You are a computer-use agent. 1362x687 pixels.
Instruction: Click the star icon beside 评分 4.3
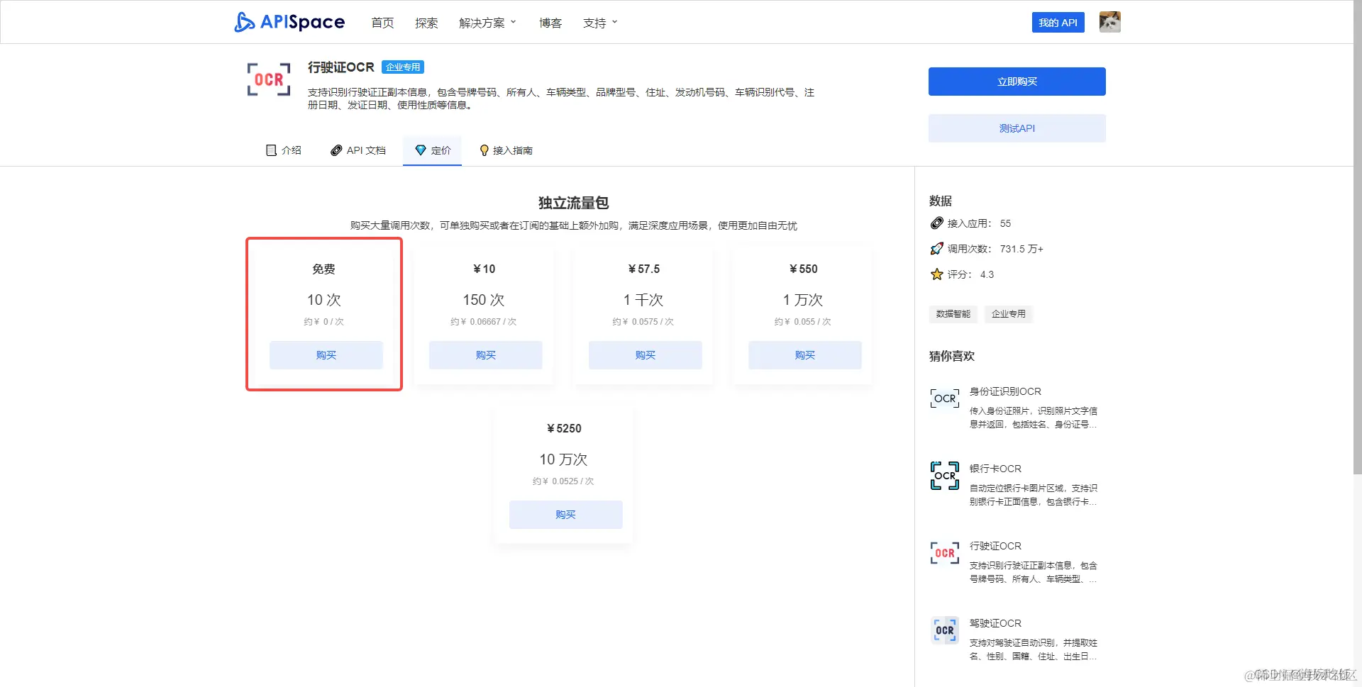936,274
